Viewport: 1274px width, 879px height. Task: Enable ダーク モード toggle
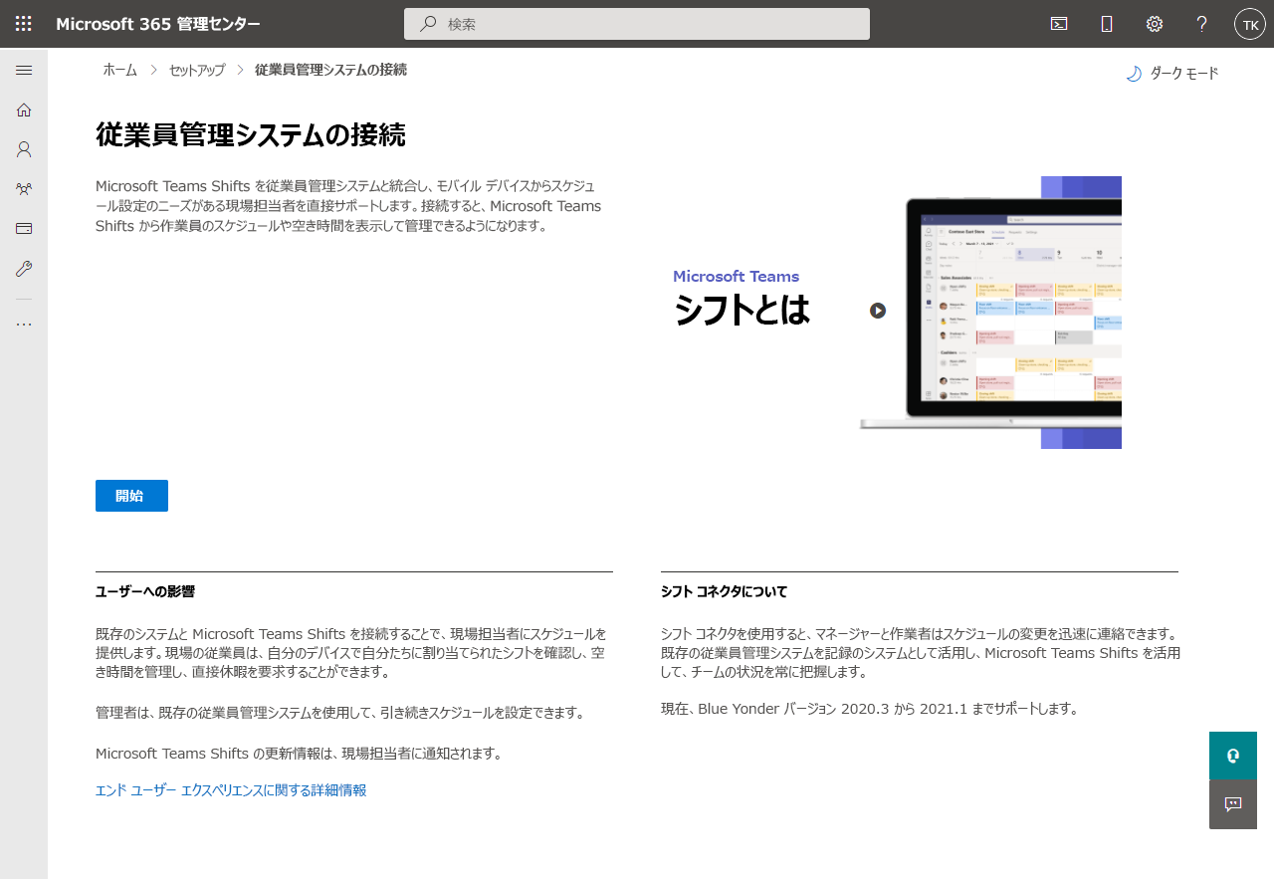coord(1172,74)
